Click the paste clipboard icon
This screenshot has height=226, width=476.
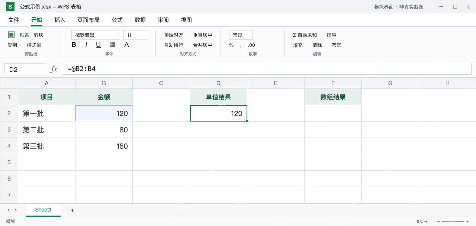[x=12, y=35]
